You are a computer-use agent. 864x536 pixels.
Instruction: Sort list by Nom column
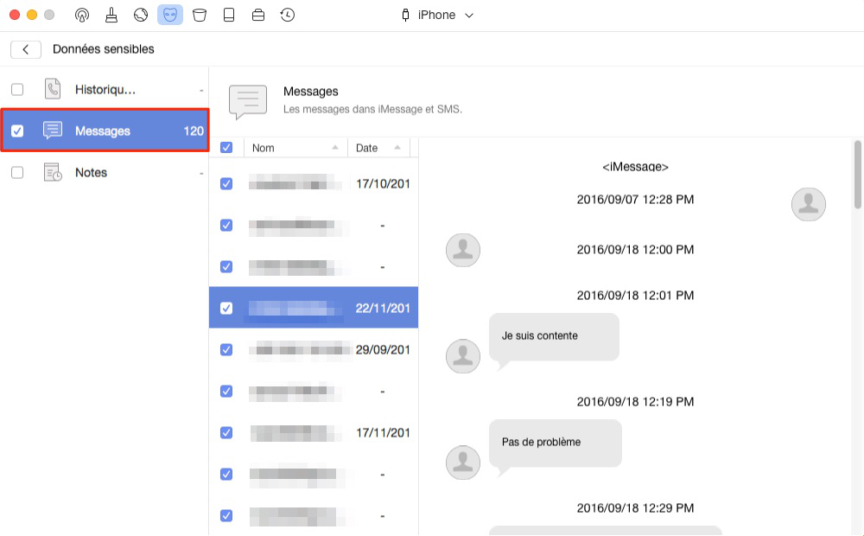(x=295, y=148)
